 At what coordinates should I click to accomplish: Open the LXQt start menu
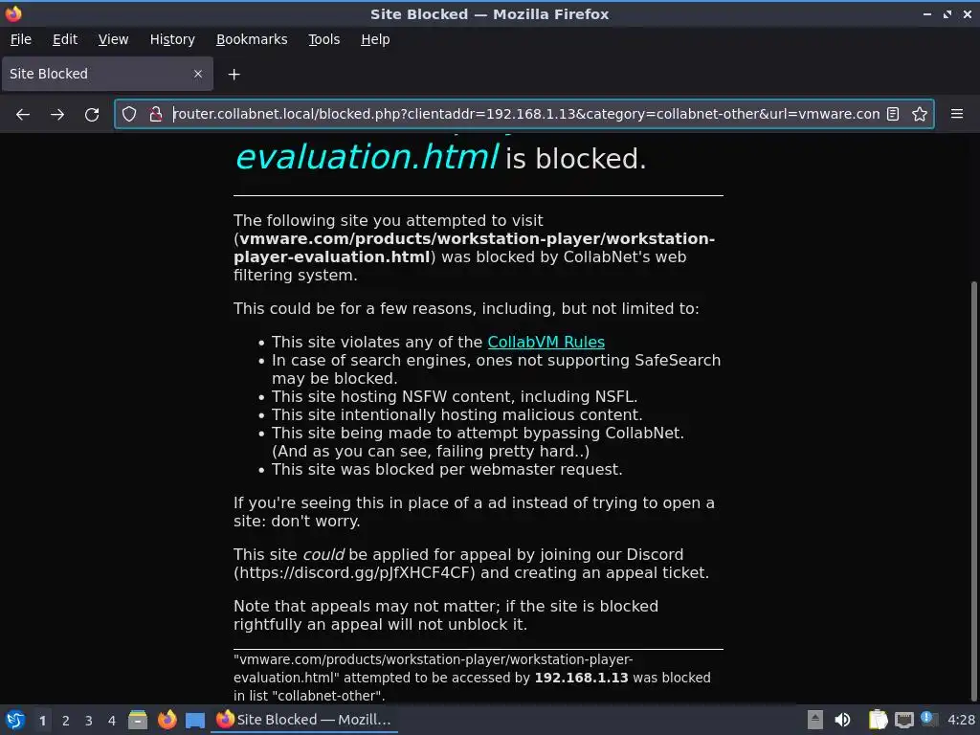click(x=15, y=720)
